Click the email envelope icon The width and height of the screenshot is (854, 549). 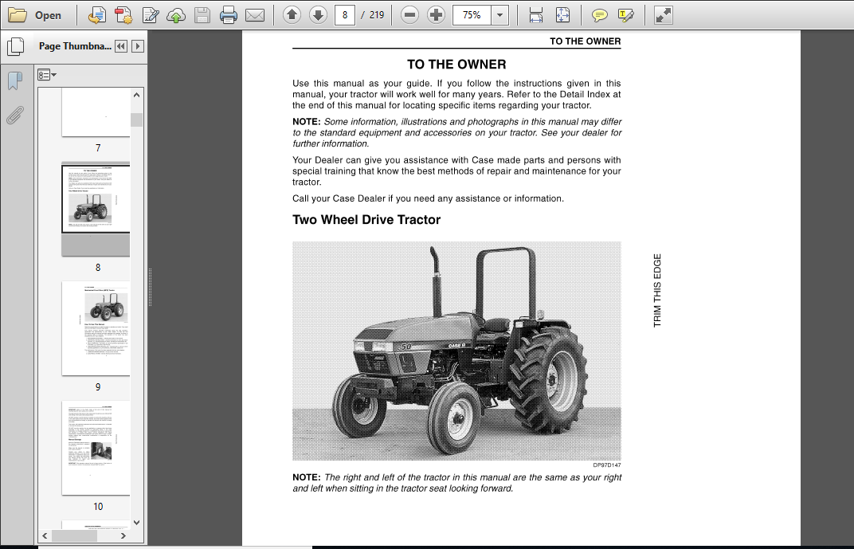[x=254, y=15]
